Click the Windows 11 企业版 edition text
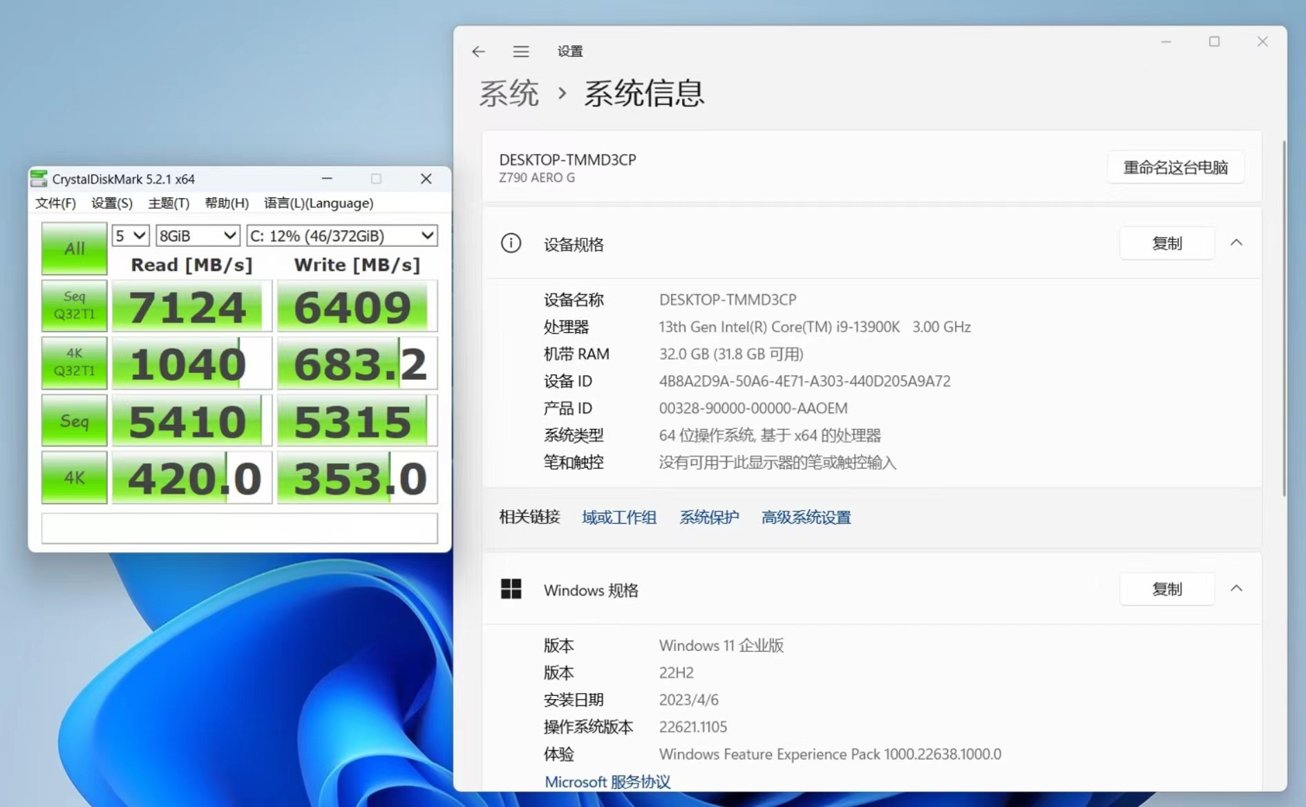The image size is (1306, 807). pyautogui.click(x=721, y=645)
